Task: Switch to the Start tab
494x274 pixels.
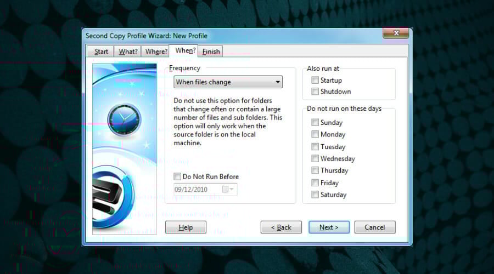Action: pos(101,52)
